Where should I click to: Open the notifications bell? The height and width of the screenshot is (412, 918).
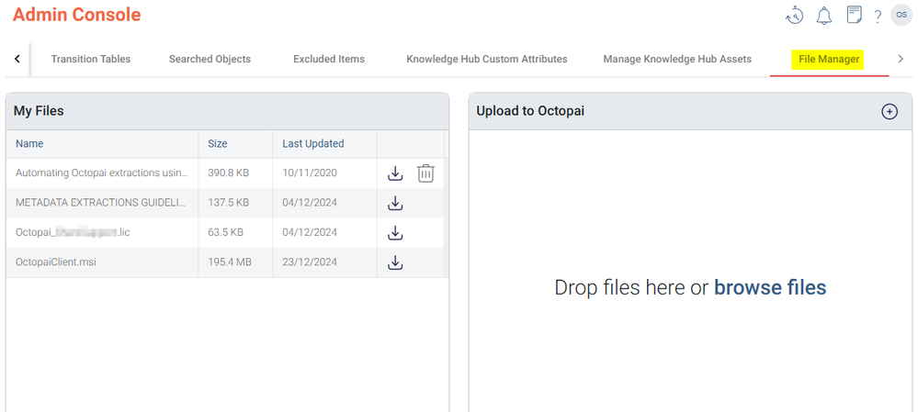(x=824, y=16)
